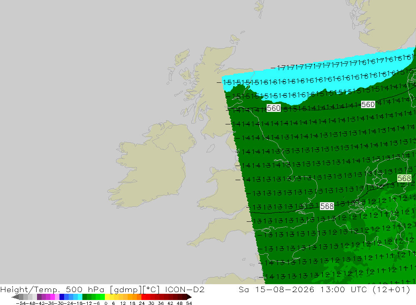The image size is (416, 305).
Task: Click the 568 contour label over southern England
Action: click(x=327, y=206)
